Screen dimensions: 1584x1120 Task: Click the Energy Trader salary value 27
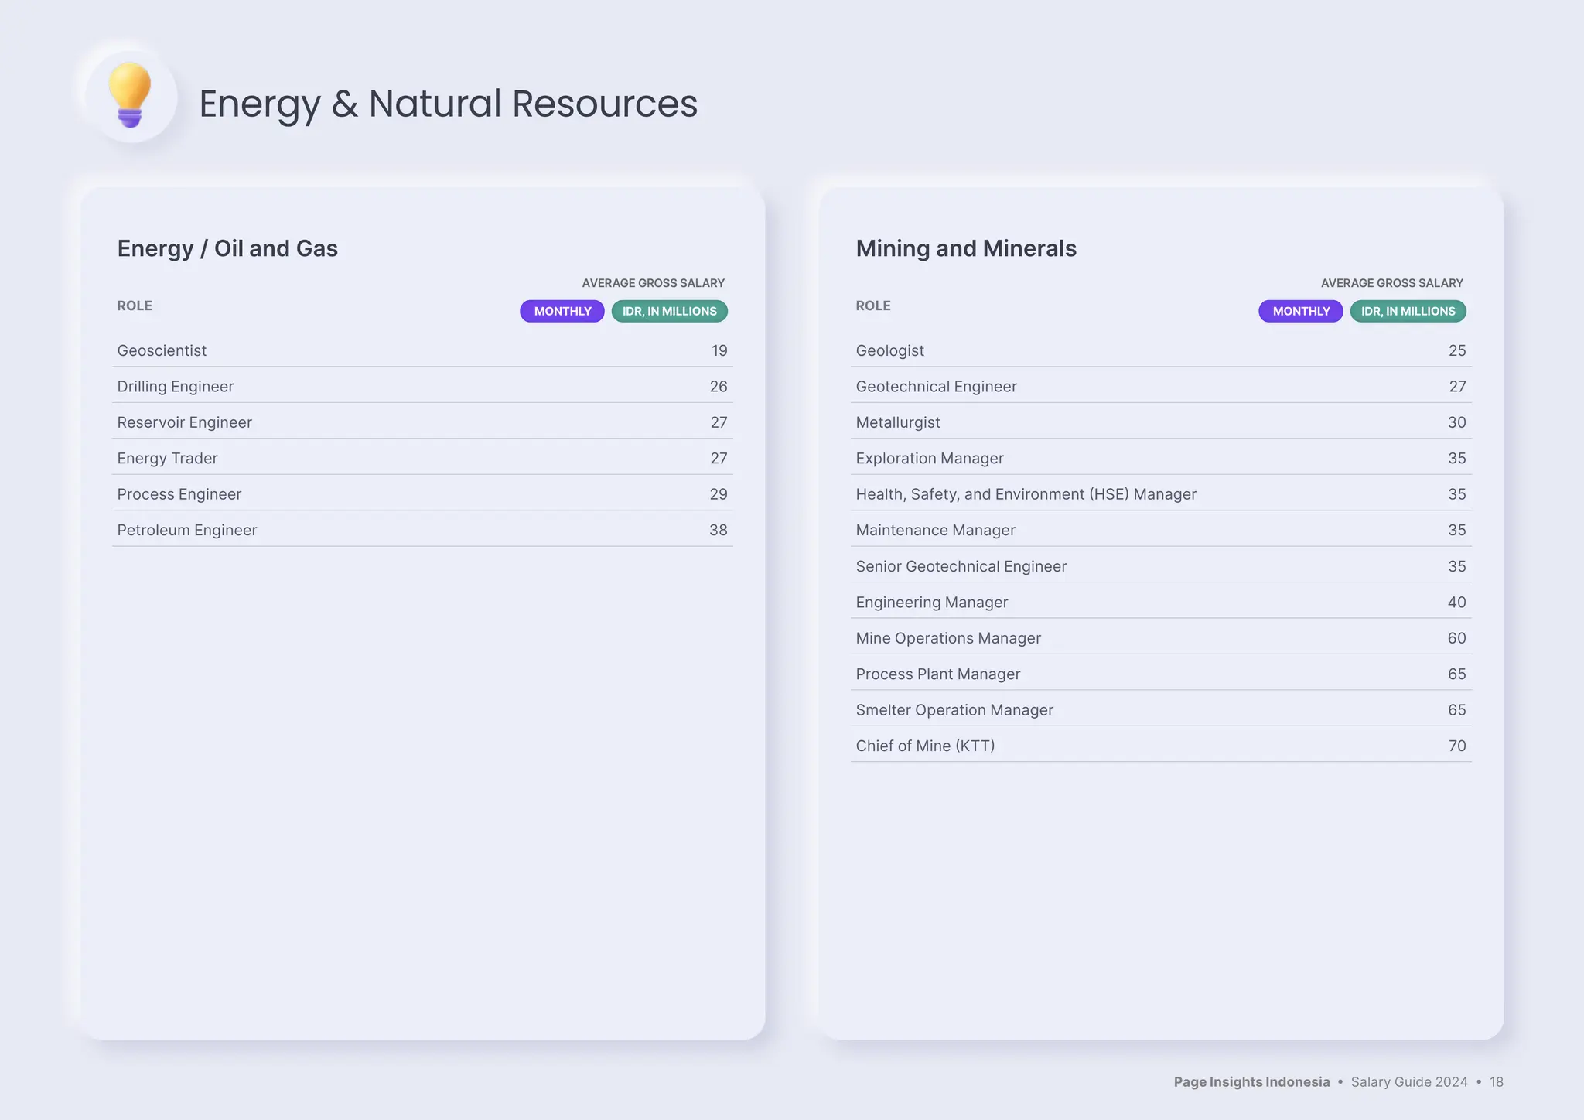point(719,459)
